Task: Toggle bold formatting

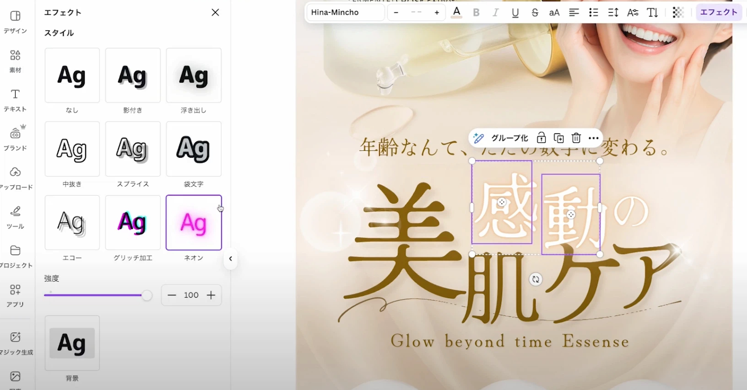Action: [476, 12]
